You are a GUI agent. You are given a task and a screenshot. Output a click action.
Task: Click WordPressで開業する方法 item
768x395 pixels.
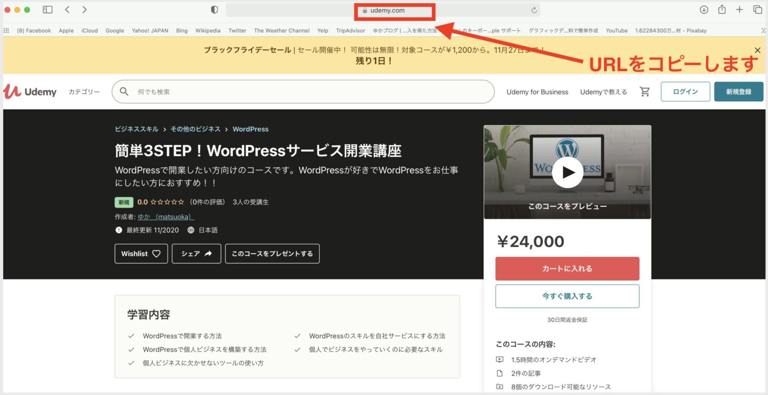click(x=182, y=336)
